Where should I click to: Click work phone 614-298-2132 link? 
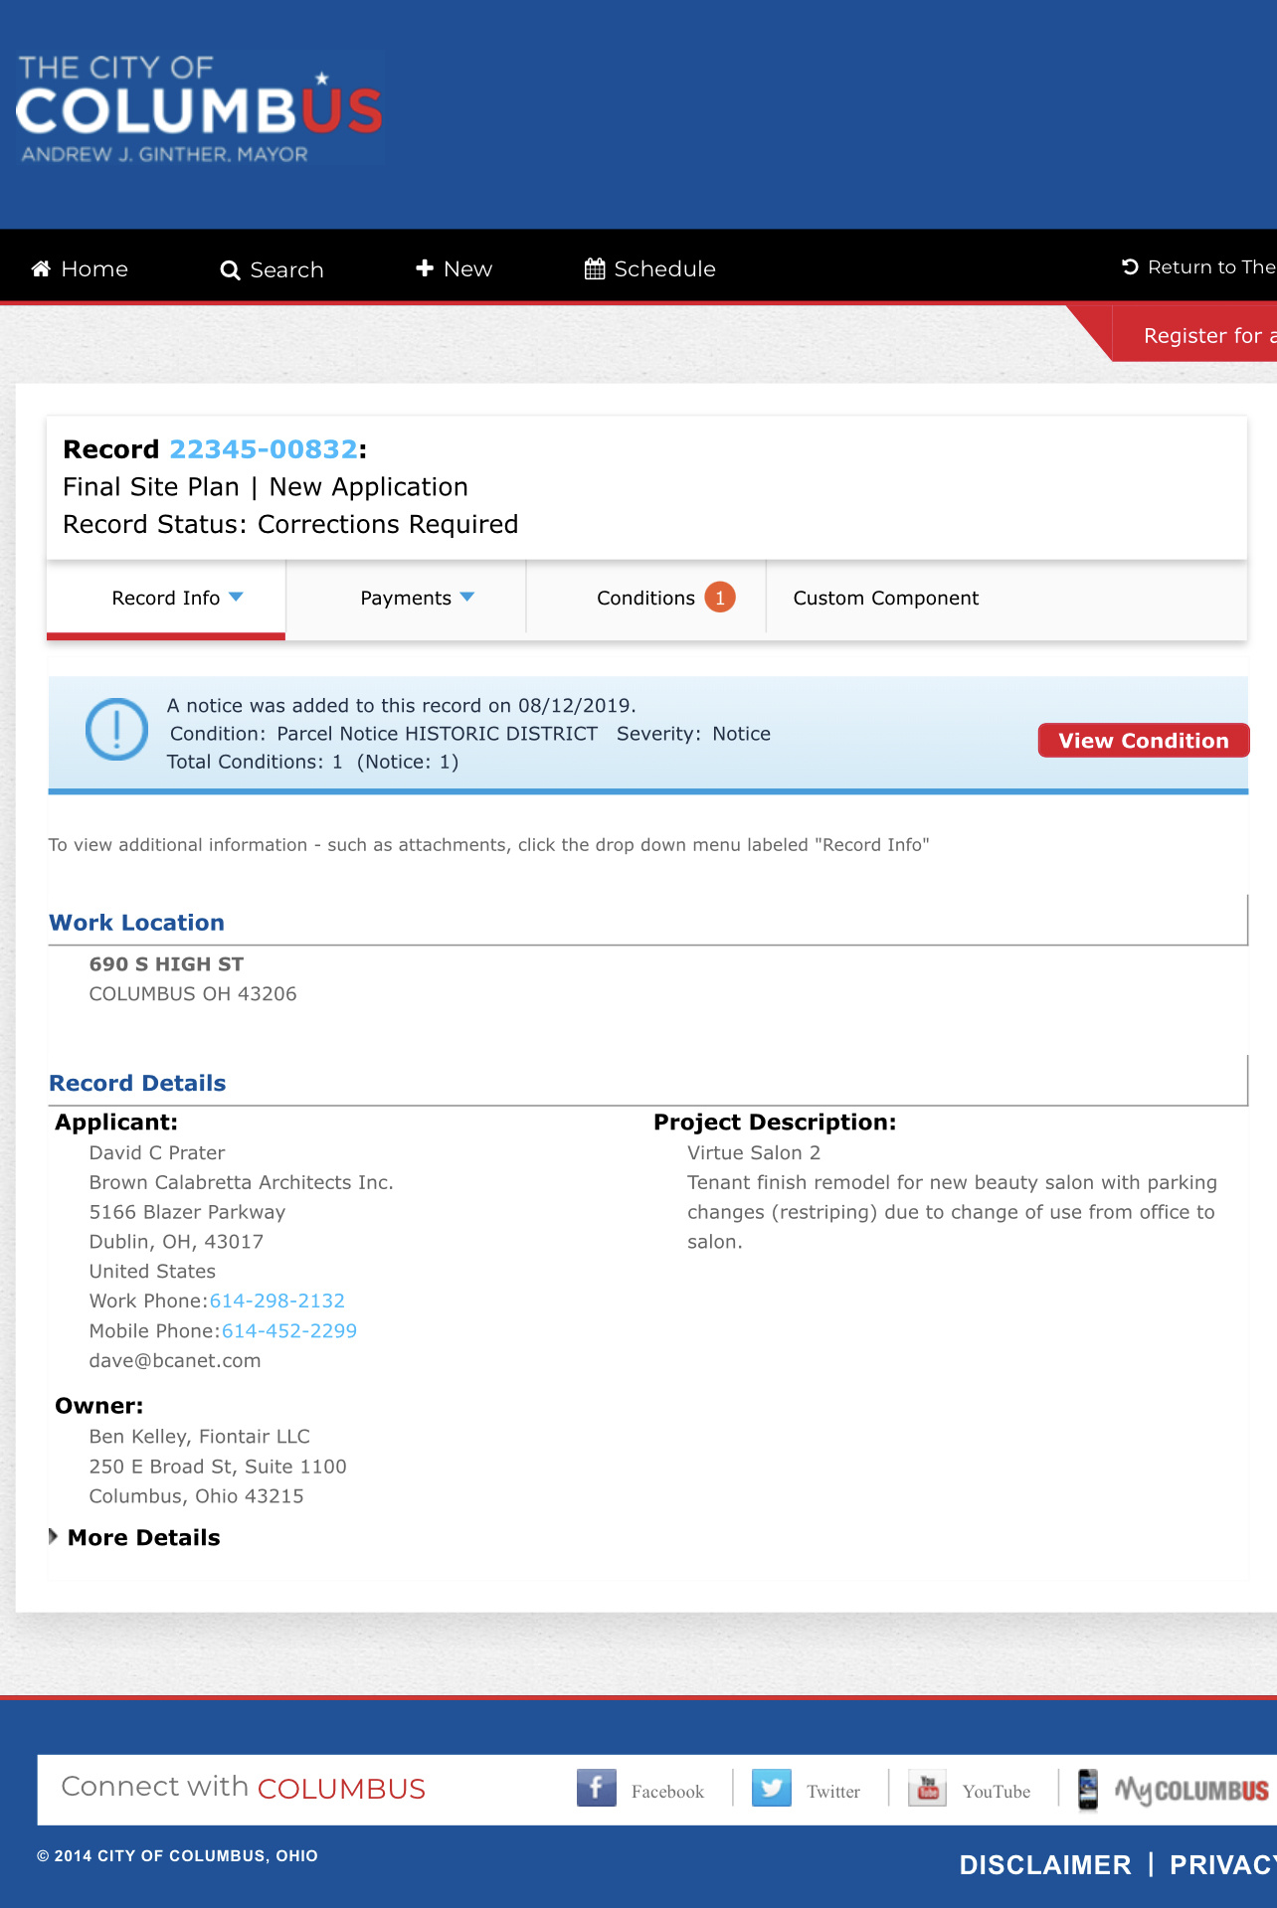point(277,1301)
